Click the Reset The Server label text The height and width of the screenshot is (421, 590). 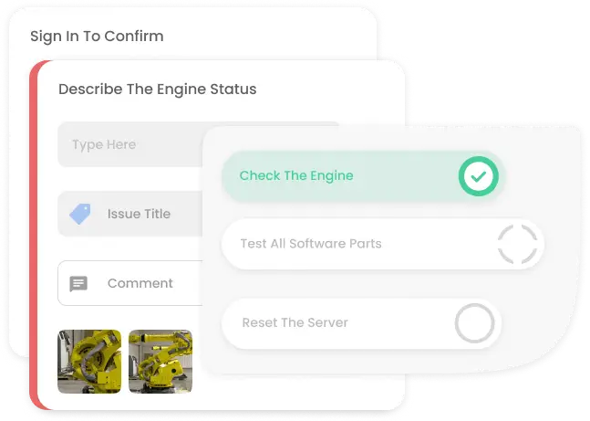pyautogui.click(x=295, y=322)
